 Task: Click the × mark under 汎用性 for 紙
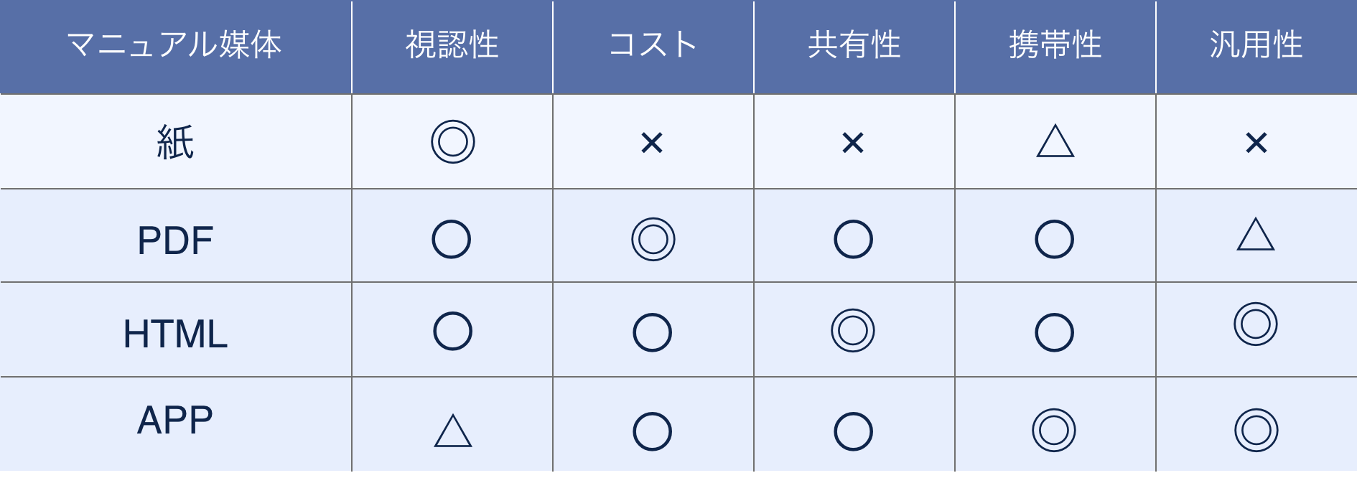(1256, 143)
